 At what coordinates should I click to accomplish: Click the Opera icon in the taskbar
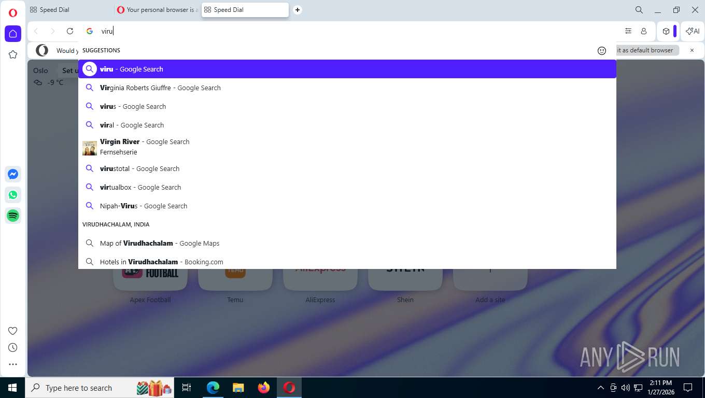(289, 388)
